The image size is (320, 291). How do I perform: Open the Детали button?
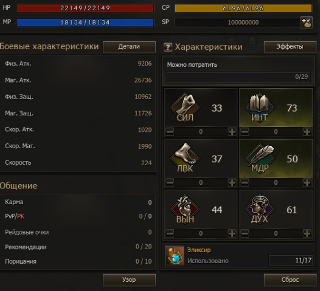pyautogui.click(x=129, y=47)
